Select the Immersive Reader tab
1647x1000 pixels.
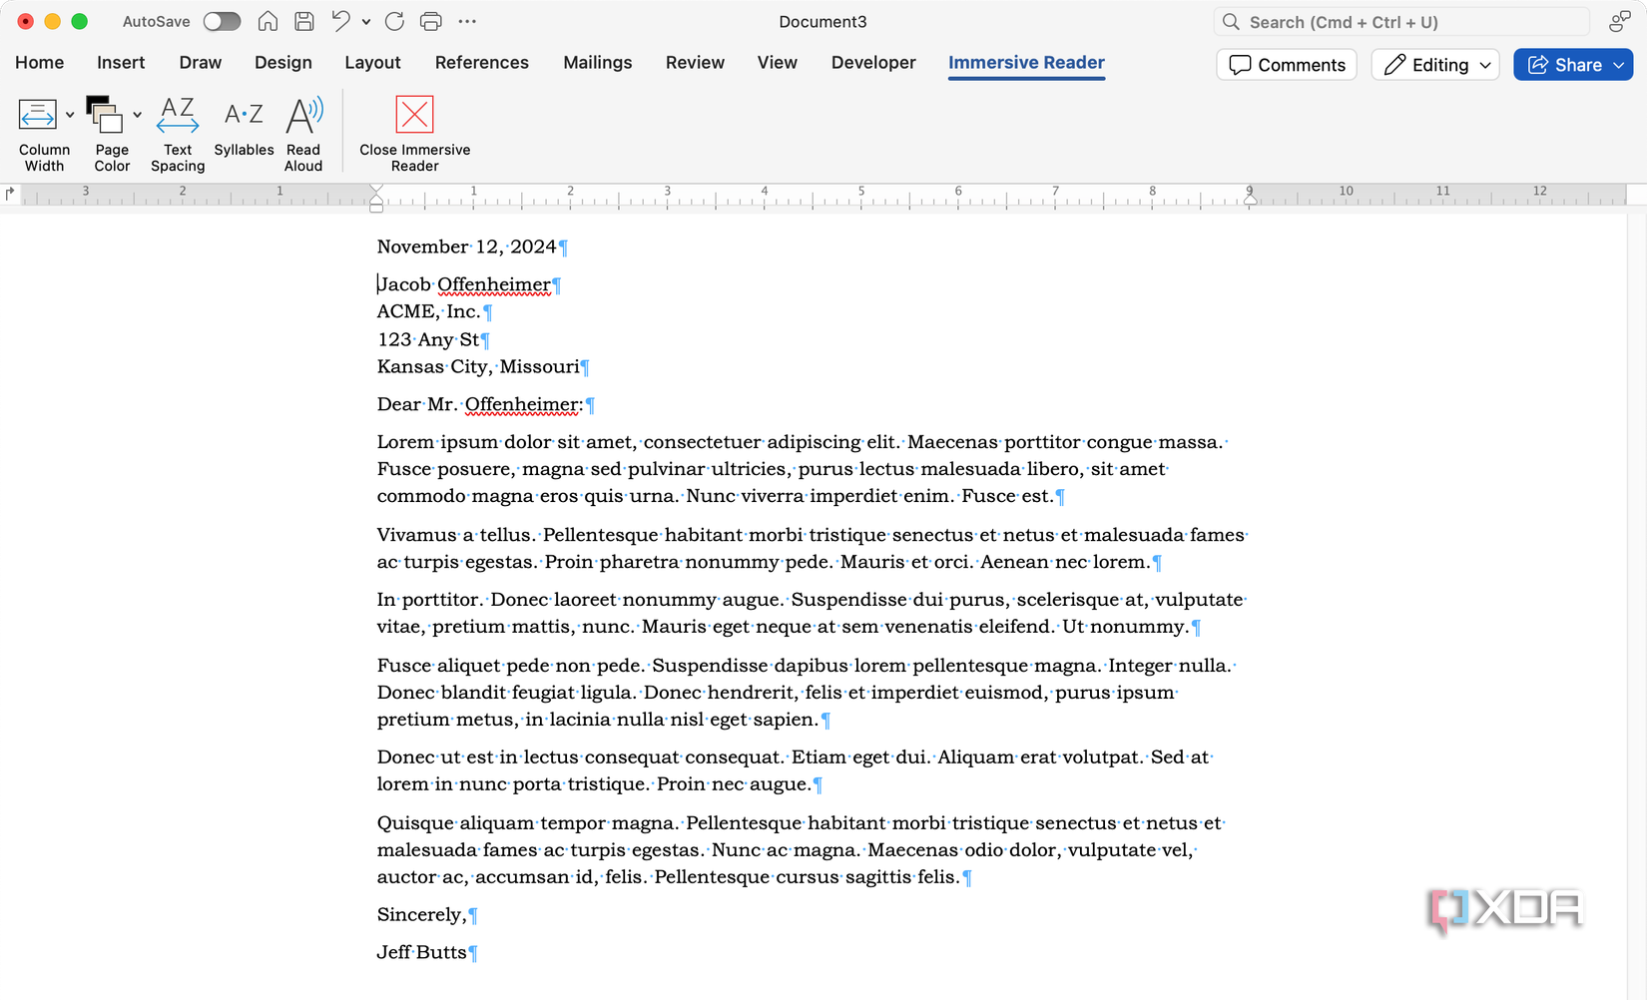(1026, 62)
